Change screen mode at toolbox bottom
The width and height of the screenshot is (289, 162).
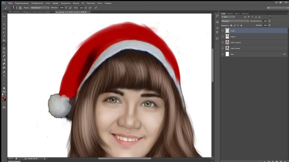click(x=4, y=108)
